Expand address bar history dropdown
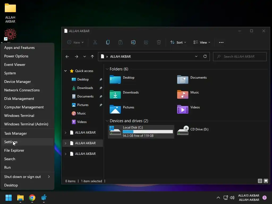This screenshot has width=272, height=204. [196, 56]
